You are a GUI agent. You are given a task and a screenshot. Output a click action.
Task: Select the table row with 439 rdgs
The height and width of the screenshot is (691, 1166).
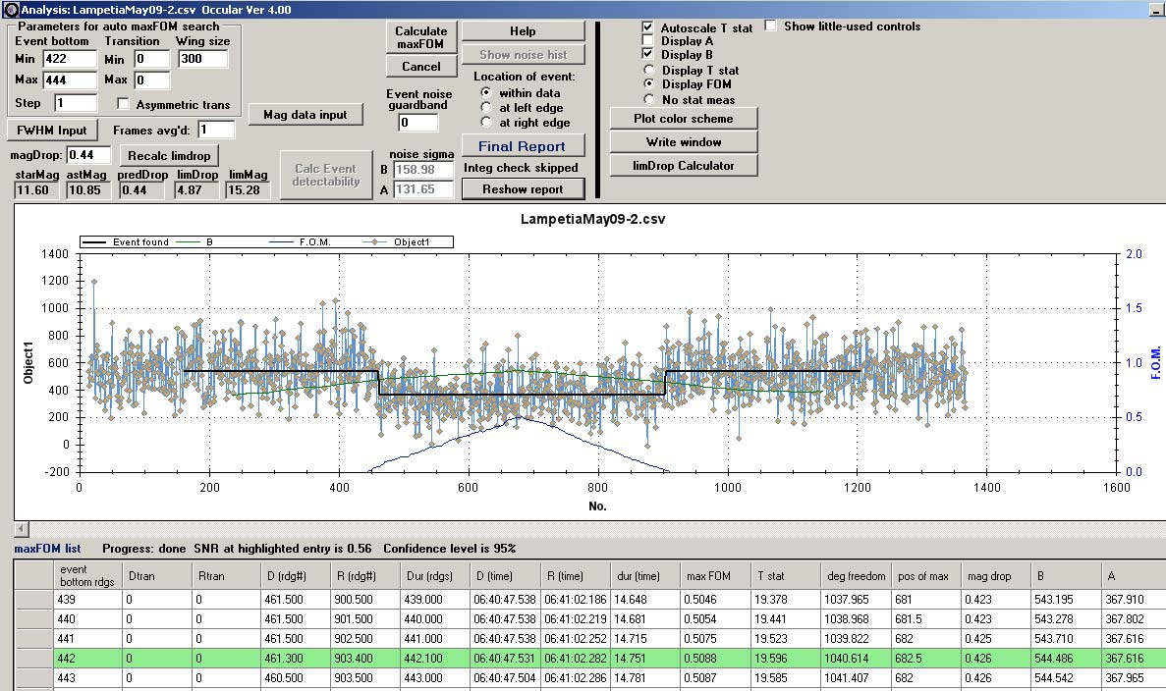point(590,599)
